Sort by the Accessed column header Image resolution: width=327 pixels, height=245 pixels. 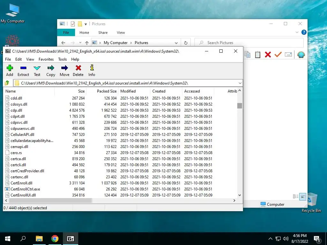(198, 91)
